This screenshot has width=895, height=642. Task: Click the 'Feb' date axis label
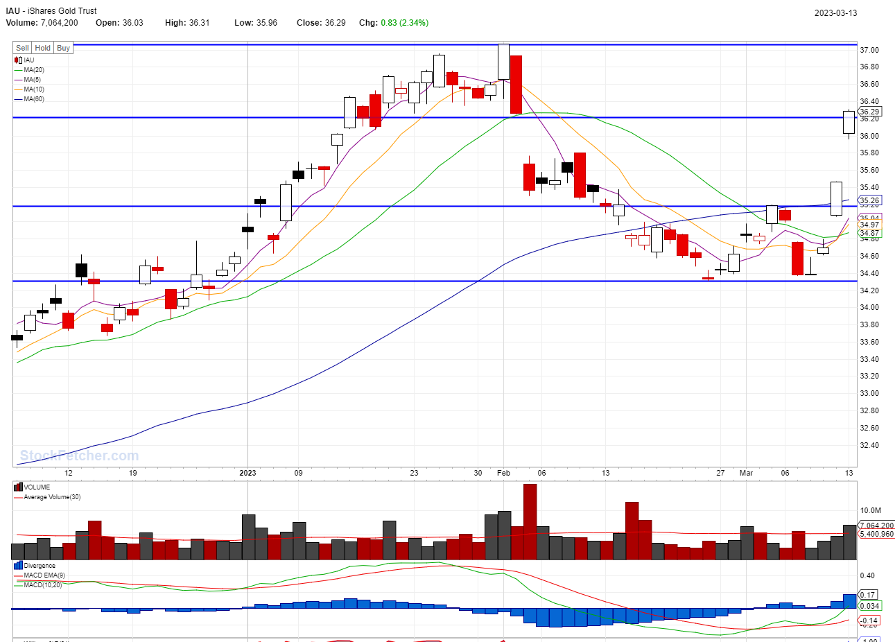(503, 473)
